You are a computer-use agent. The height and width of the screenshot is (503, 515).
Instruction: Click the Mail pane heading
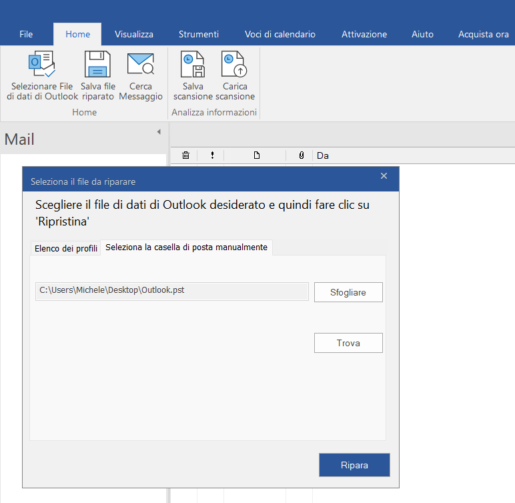point(19,139)
